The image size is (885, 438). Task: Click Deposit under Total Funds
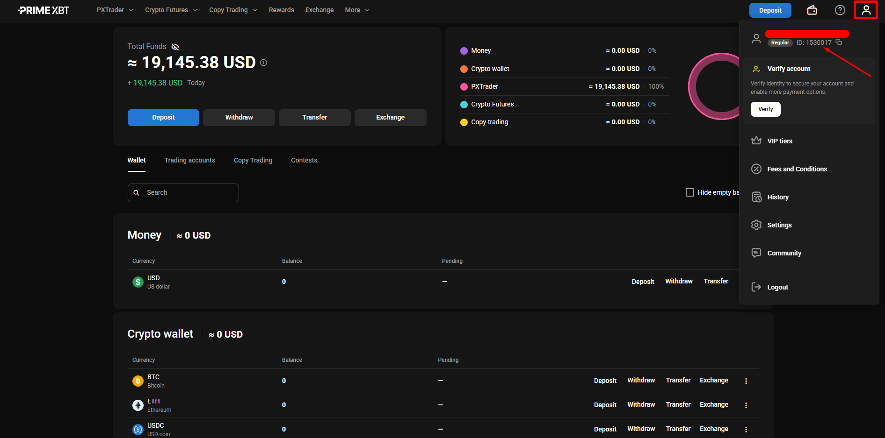(163, 118)
